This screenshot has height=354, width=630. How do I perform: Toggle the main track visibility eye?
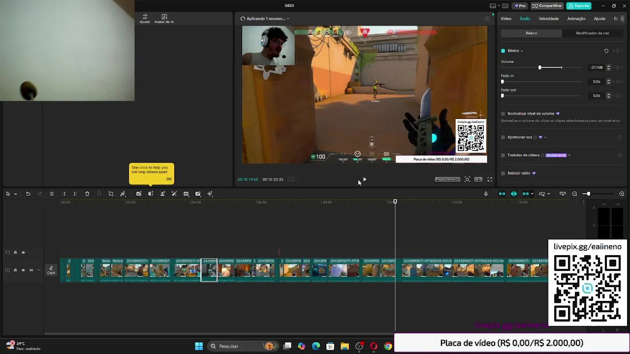point(23,270)
